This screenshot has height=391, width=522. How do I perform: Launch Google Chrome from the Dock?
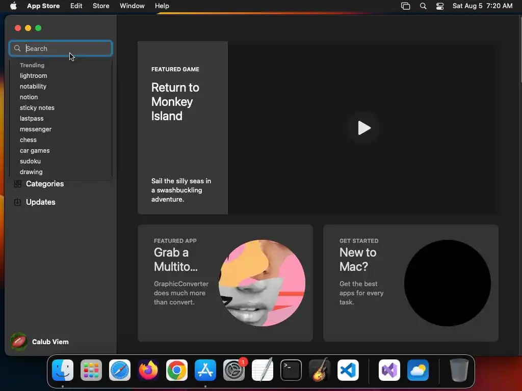(177, 370)
